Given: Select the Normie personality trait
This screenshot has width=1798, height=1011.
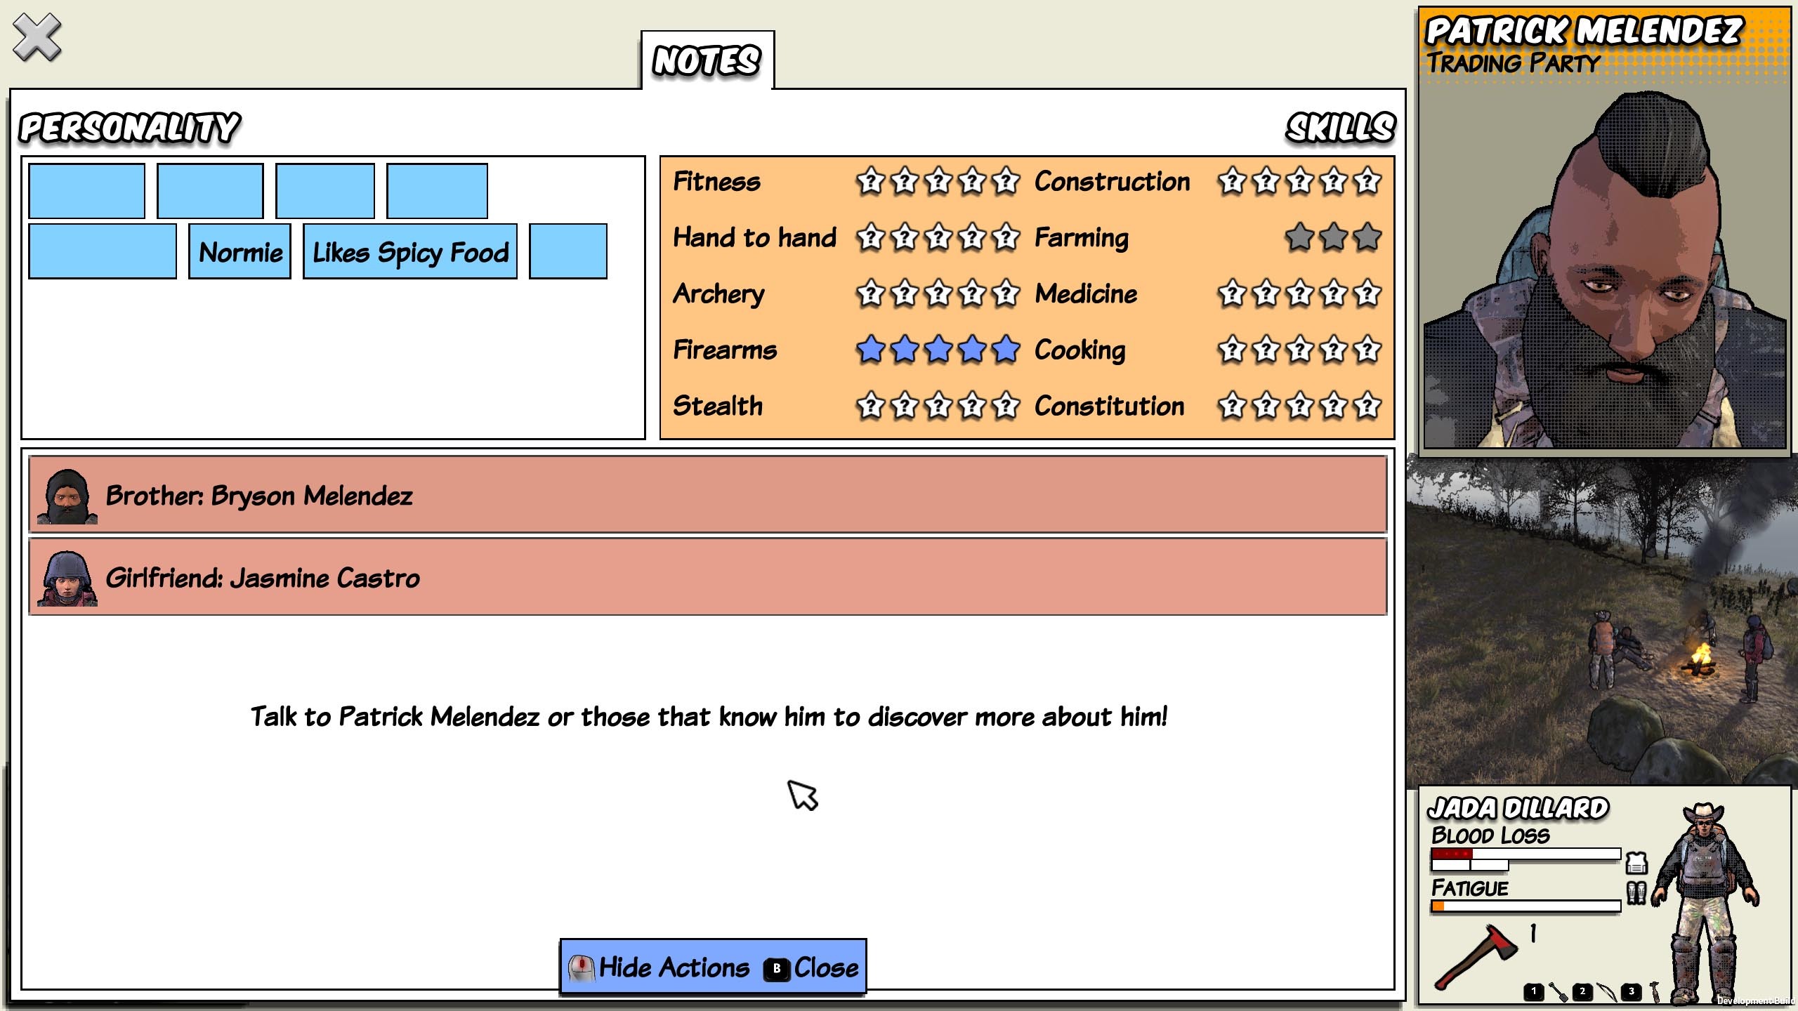Looking at the screenshot, I should tap(240, 252).
